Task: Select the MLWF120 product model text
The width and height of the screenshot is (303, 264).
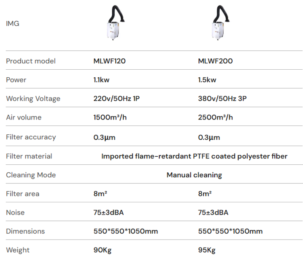Action: click(109, 61)
